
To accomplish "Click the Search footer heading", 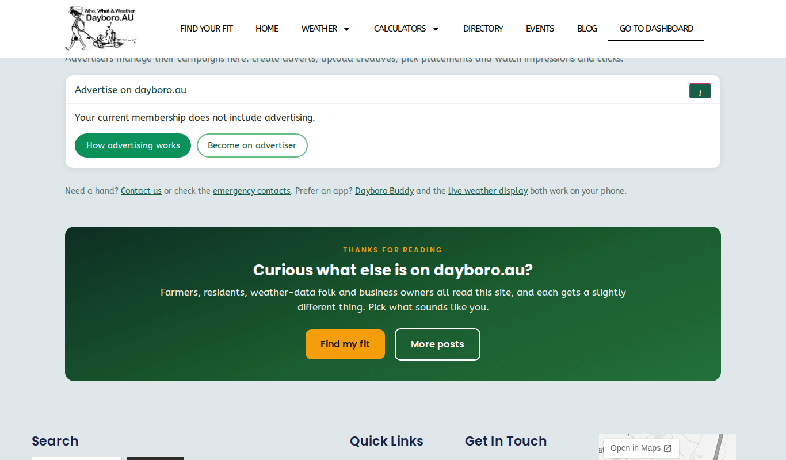I will point(55,441).
